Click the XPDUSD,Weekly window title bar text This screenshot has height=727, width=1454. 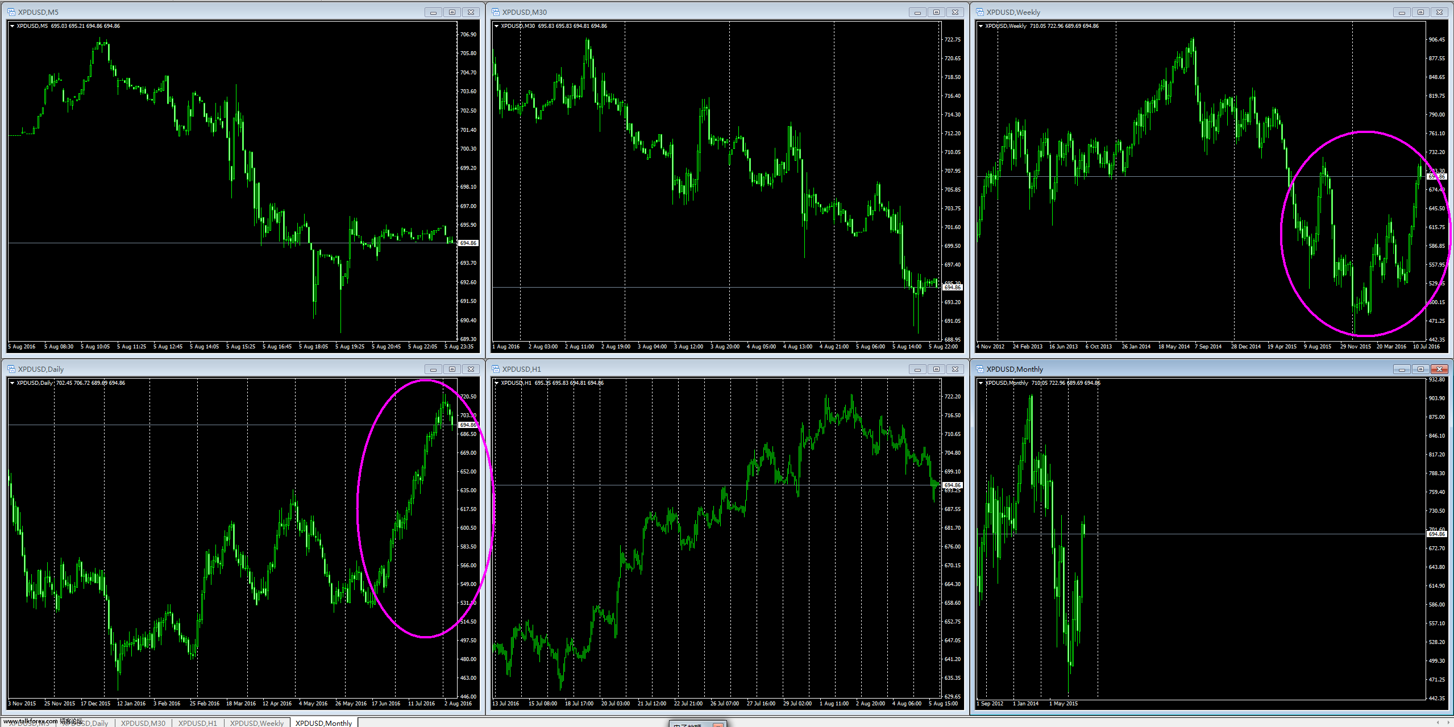pos(1013,12)
